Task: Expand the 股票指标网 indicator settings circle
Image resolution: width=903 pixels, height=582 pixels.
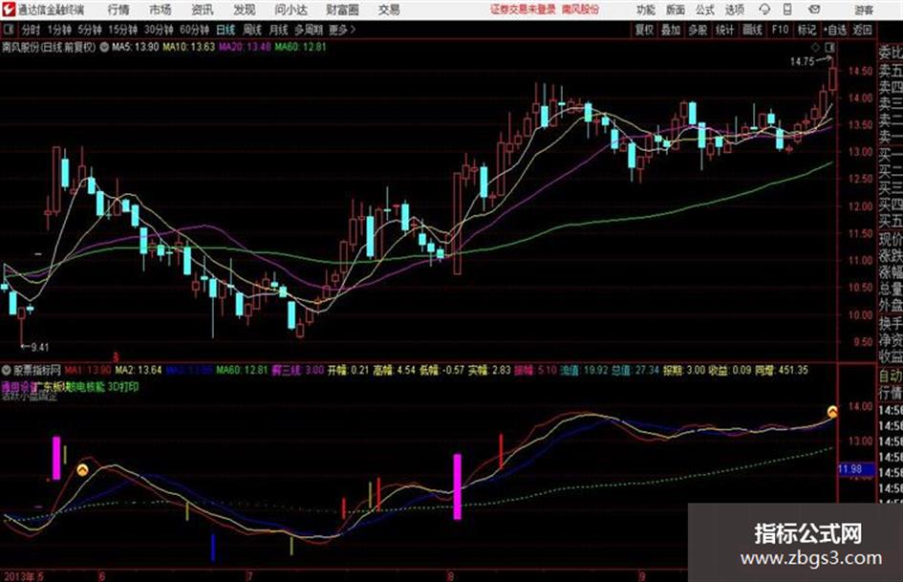Action: coord(7,370)
